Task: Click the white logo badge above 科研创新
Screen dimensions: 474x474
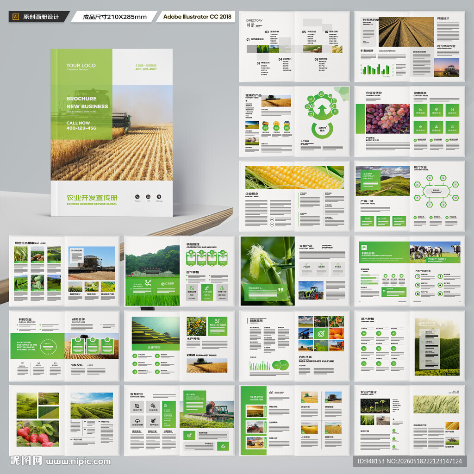Action: tap(364, 248)
